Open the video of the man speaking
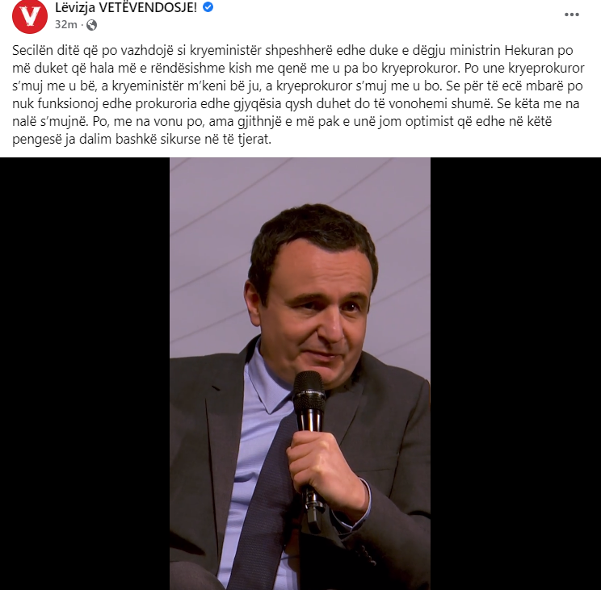The image size is (601, 590). click(300, 374)
